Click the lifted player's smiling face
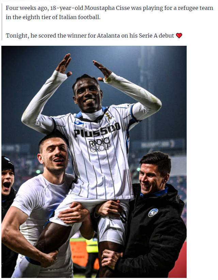218x280 pixels. click(88, 96)
